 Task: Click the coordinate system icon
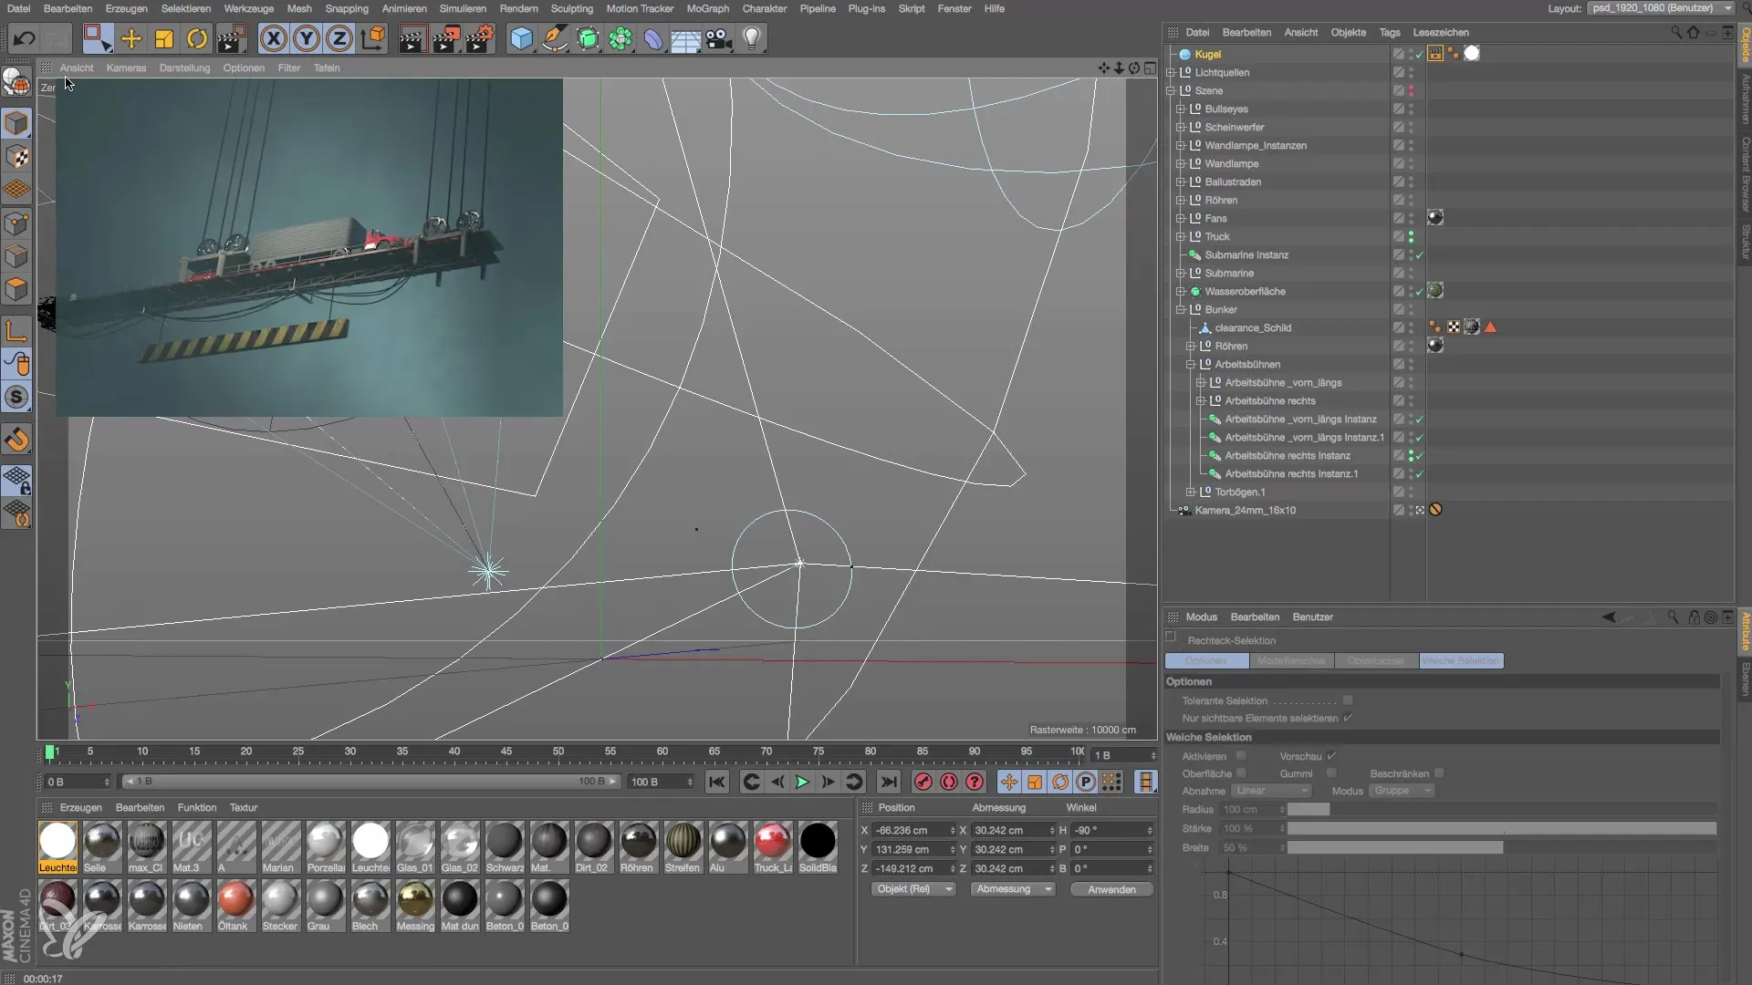pyautogui.click(x=373, y=38)
